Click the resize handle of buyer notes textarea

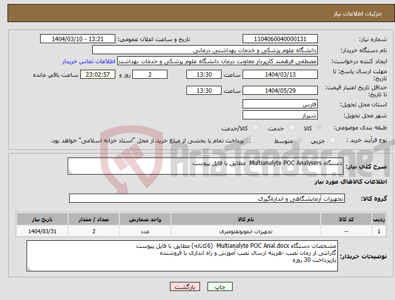tap(29, 269)
